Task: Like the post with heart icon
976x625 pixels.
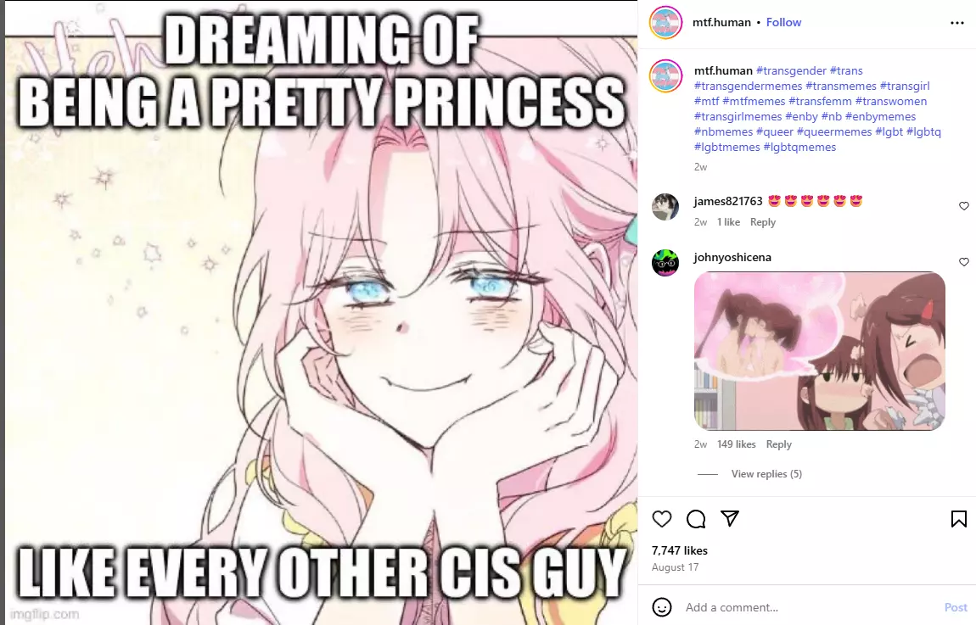Action: point(662,519)
